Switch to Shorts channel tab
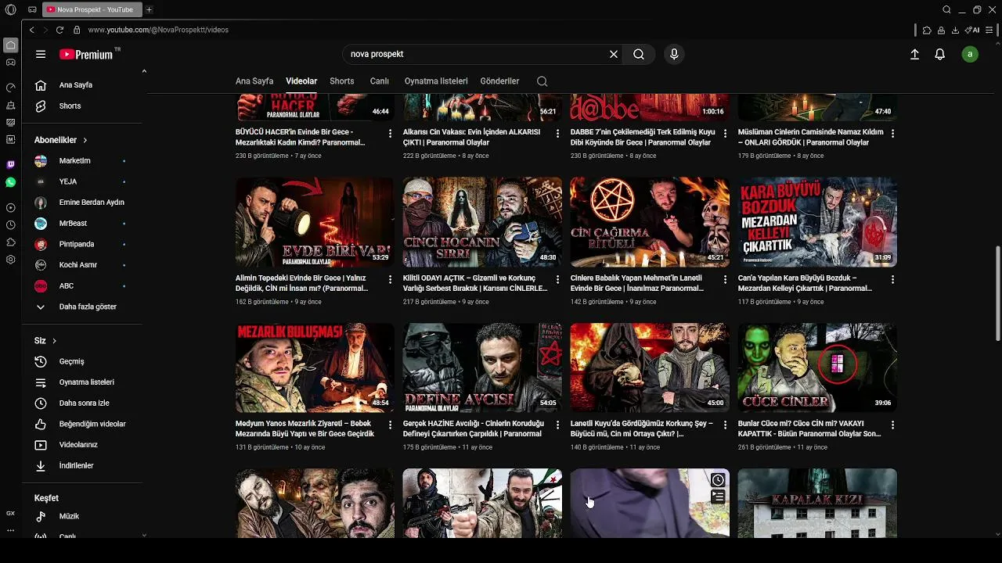The image size is (1002, 563). (x=342, y=81)
